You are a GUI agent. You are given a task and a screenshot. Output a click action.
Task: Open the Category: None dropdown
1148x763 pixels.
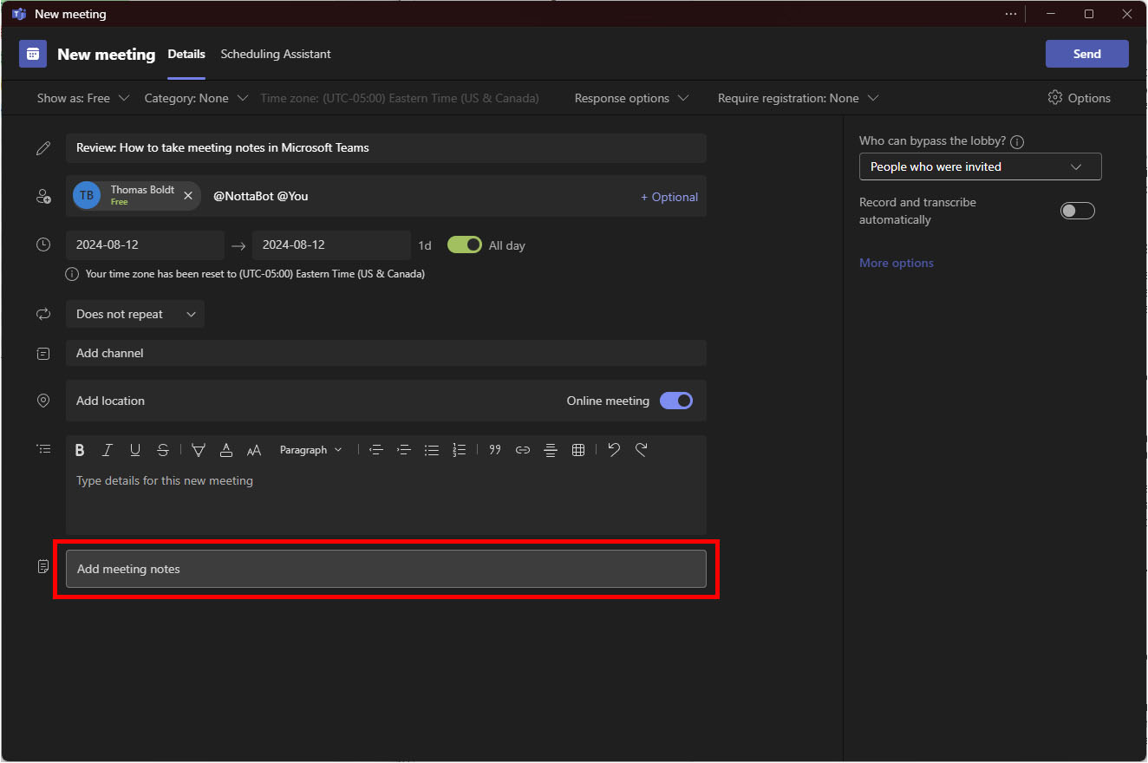point(196,98)
